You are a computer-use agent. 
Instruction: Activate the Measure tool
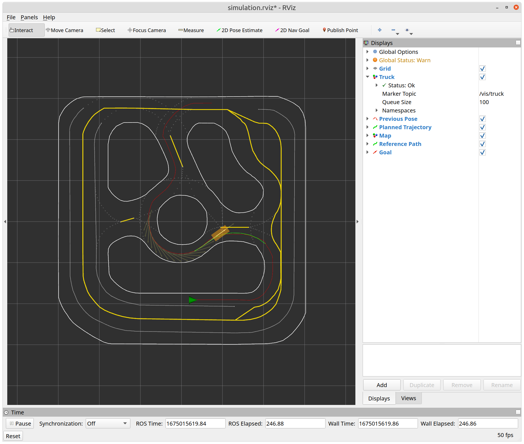tap(191, 30)
